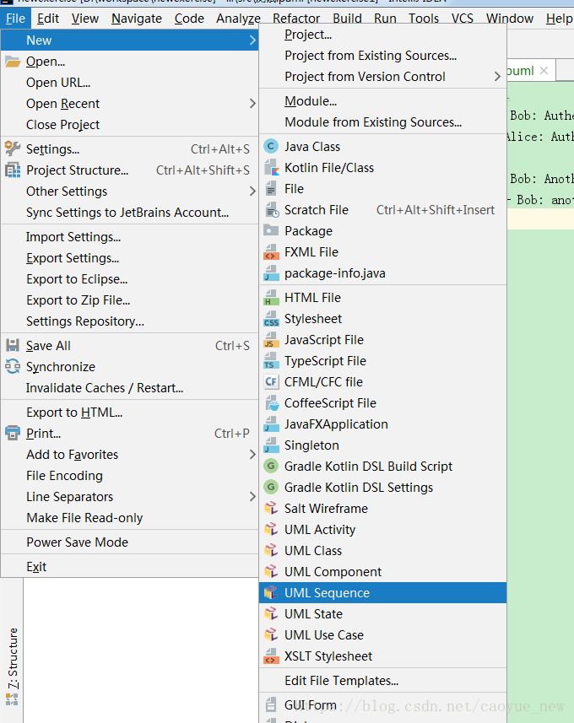Click the Salt Wireframe icon
574x723 pixels.
(x=271, y=508)
